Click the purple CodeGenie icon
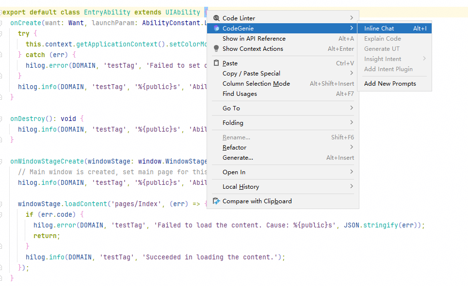Image resolution: width=468 pixels, height=286 pixels. tap(216, 29)
